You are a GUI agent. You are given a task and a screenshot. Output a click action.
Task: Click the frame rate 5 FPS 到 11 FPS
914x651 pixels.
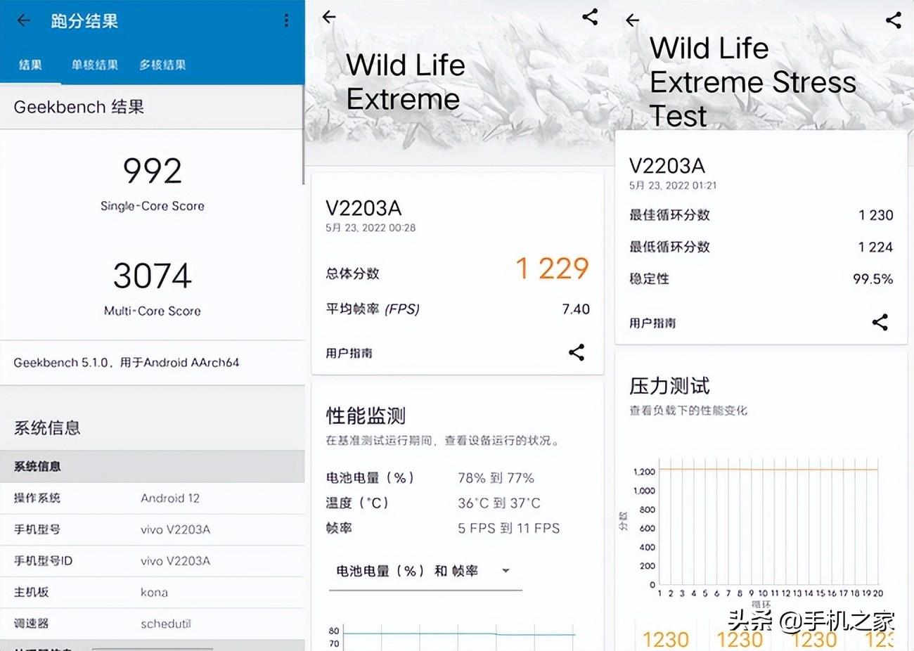509,528
